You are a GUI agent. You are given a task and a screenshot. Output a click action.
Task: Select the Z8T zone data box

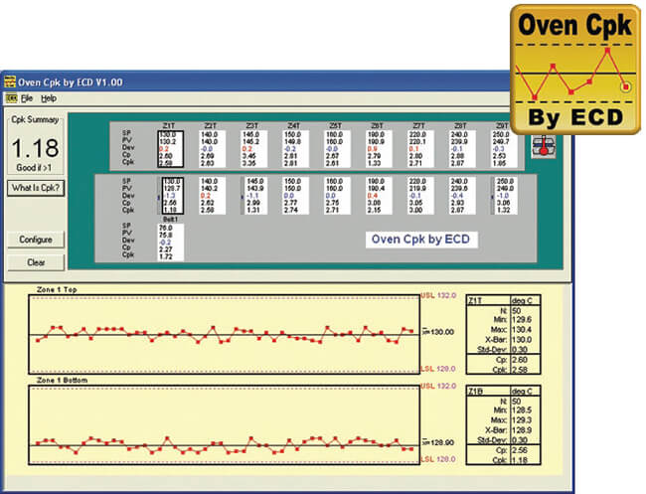462,149
